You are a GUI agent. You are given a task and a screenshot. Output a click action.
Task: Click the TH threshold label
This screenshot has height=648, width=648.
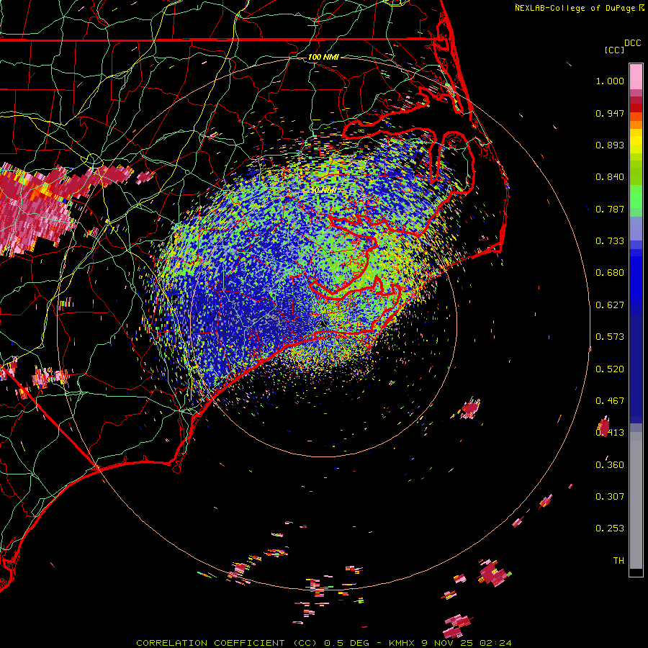[618, 561]
